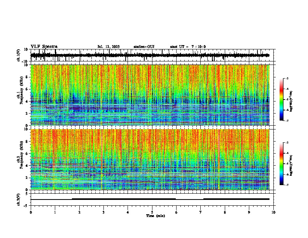The height and width of the screenshot is (238, 308).
Task: Click the time axis tick label "7"
Action: 201,212
